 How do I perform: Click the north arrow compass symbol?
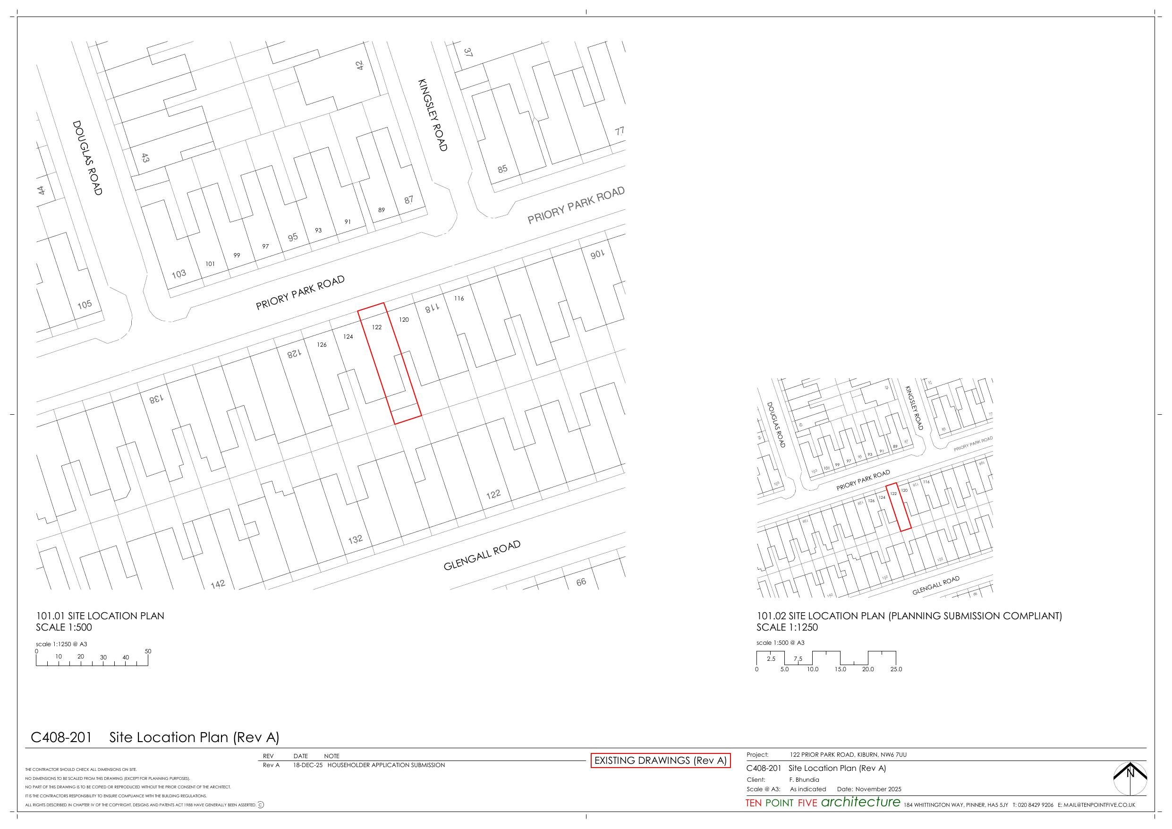[1130, 778]
